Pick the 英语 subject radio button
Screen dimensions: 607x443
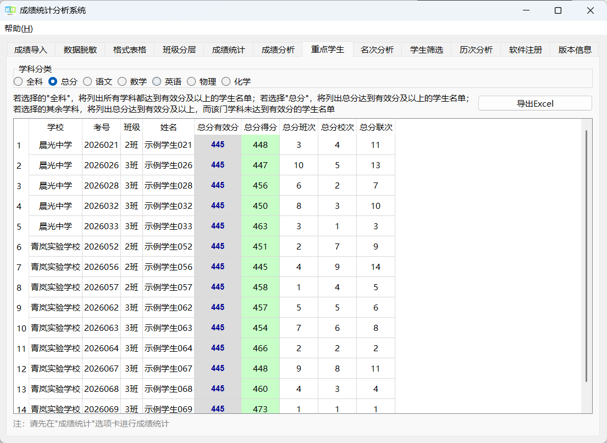[167, 82]
